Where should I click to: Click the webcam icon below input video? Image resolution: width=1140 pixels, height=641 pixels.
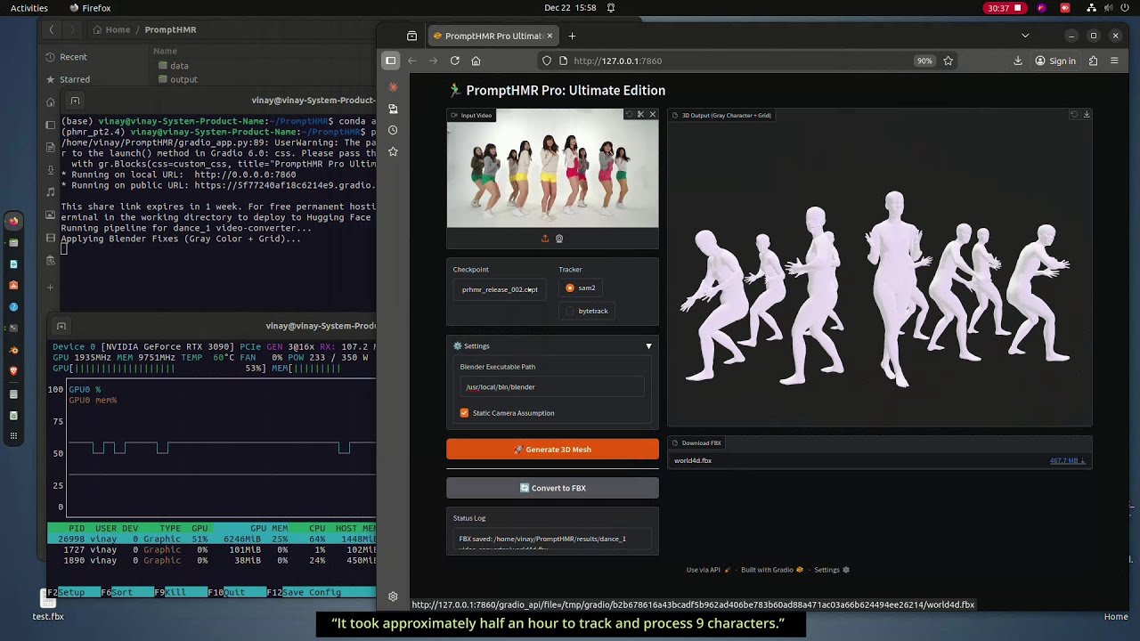559,239
